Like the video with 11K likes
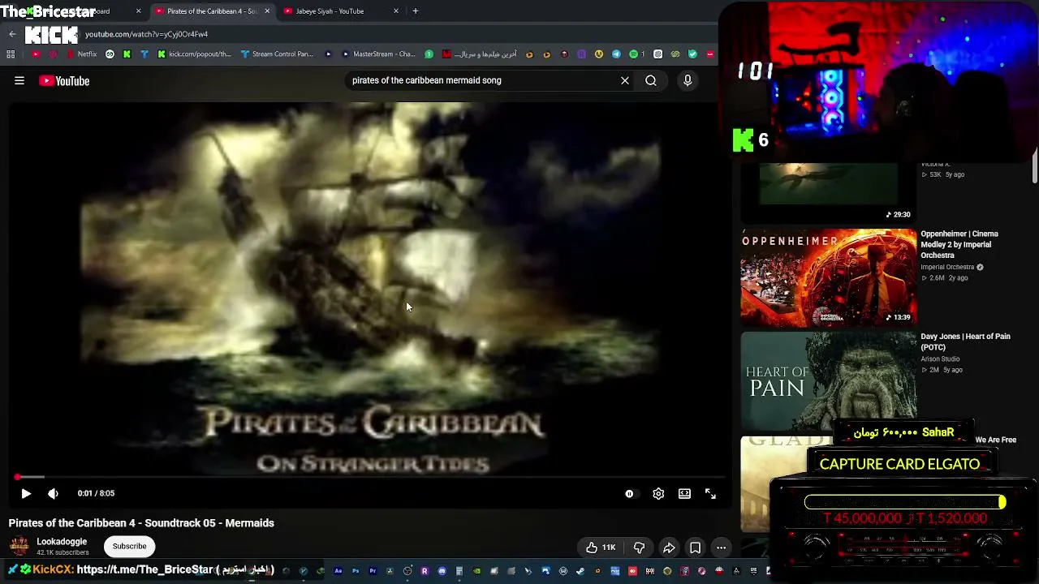1039x584 pixels. point(601,547)
